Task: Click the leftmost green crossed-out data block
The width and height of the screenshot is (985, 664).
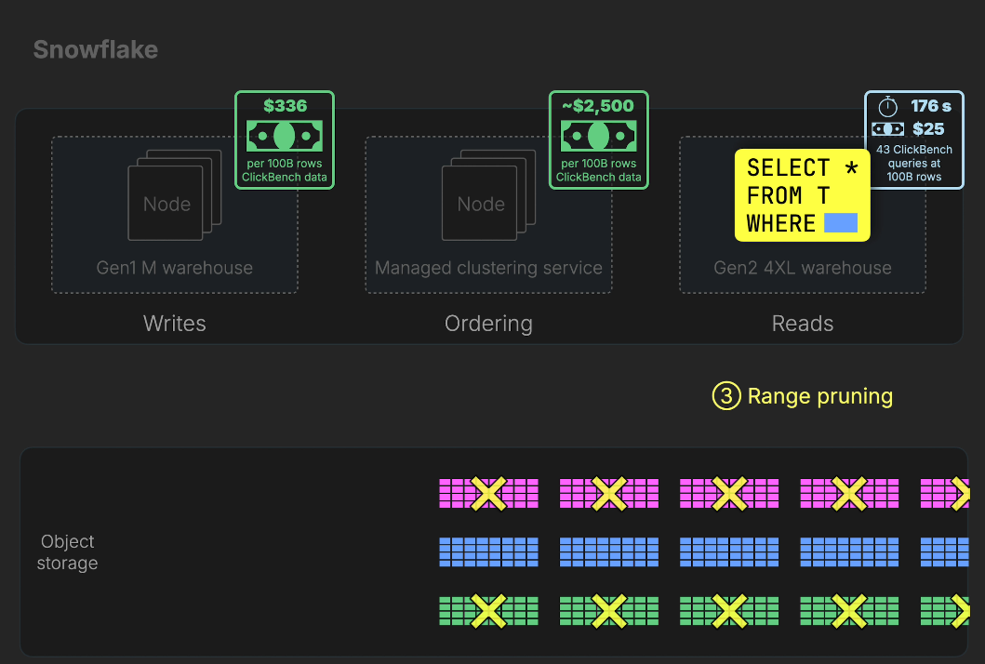Action: point(488,611)
